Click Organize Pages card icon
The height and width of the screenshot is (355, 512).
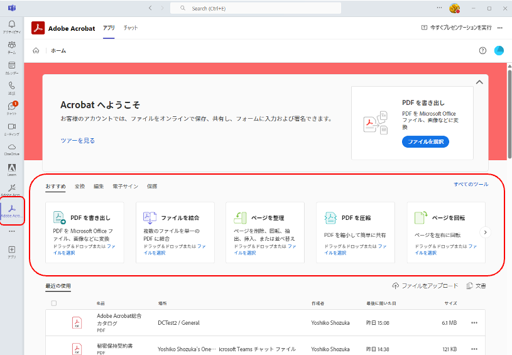240,217
